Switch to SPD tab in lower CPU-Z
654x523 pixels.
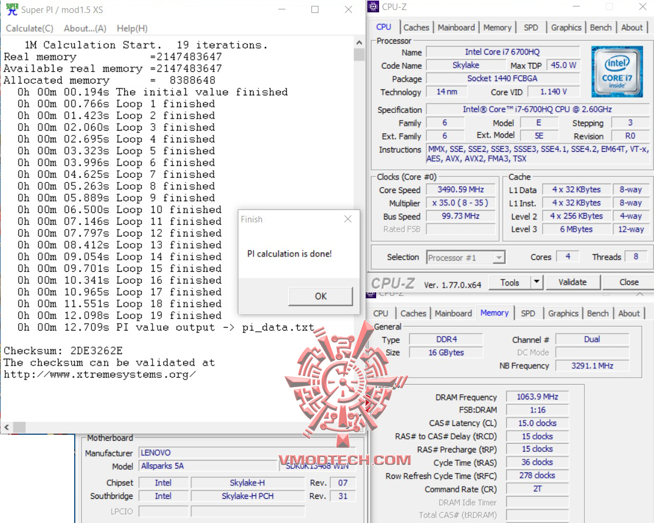click(x=527, y=314)
